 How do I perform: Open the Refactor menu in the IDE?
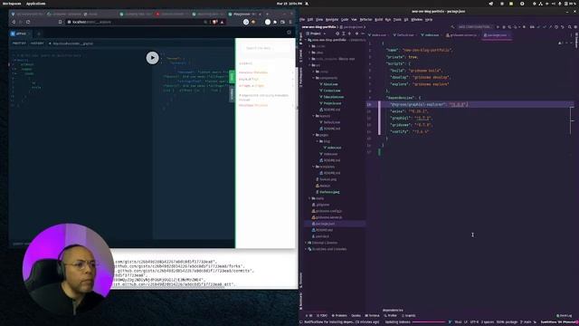pos(365,19)
